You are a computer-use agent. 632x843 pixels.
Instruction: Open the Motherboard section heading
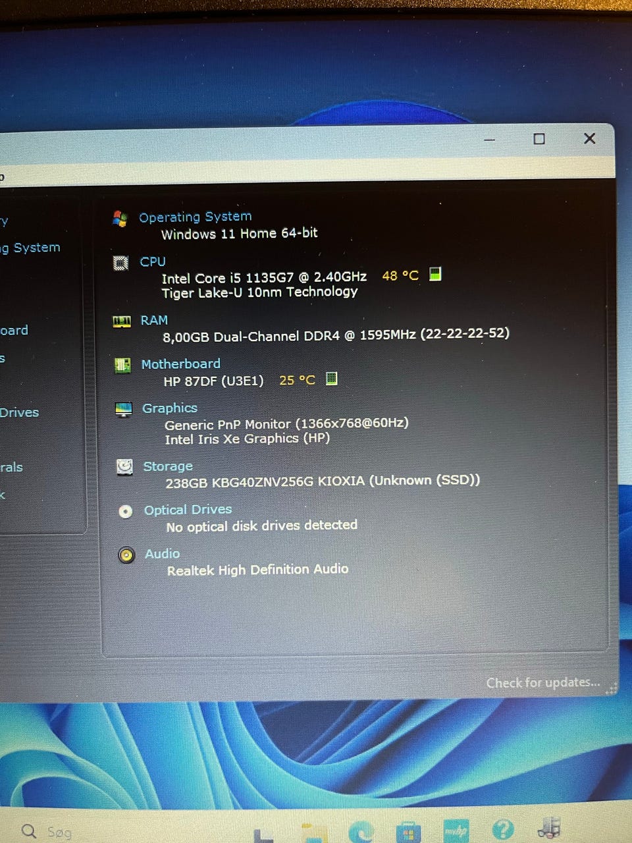181,364
